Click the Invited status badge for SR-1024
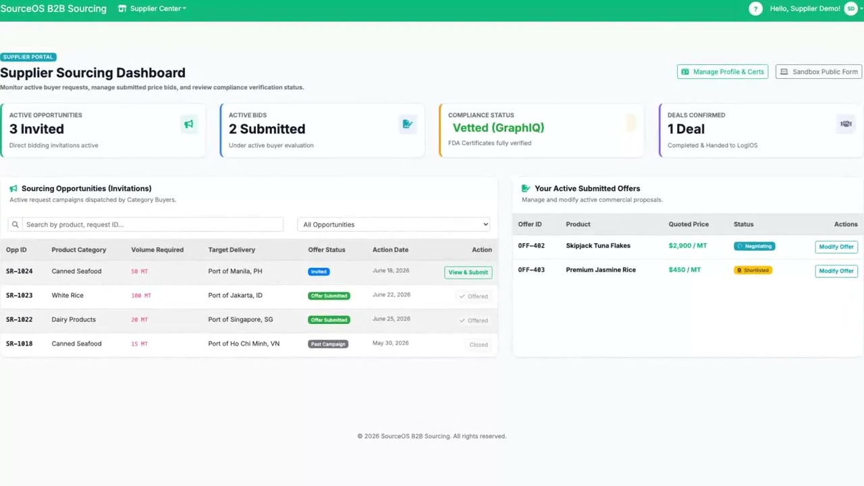The image size is (864, 486). (x=319, y=271)
